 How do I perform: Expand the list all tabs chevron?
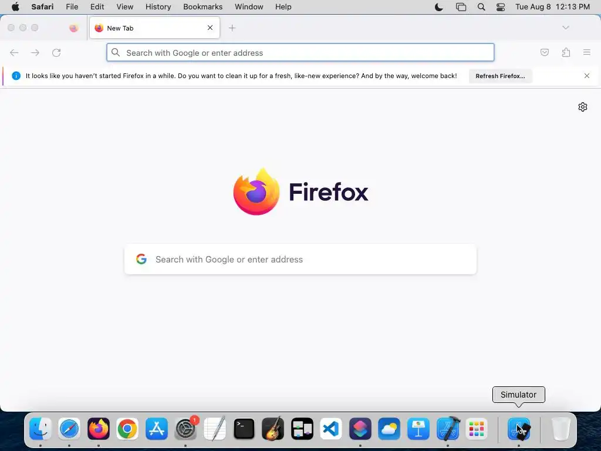pyautogui.click(x=565, y=28)
